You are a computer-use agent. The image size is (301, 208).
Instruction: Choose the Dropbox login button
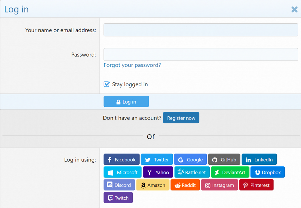point(268,172)
